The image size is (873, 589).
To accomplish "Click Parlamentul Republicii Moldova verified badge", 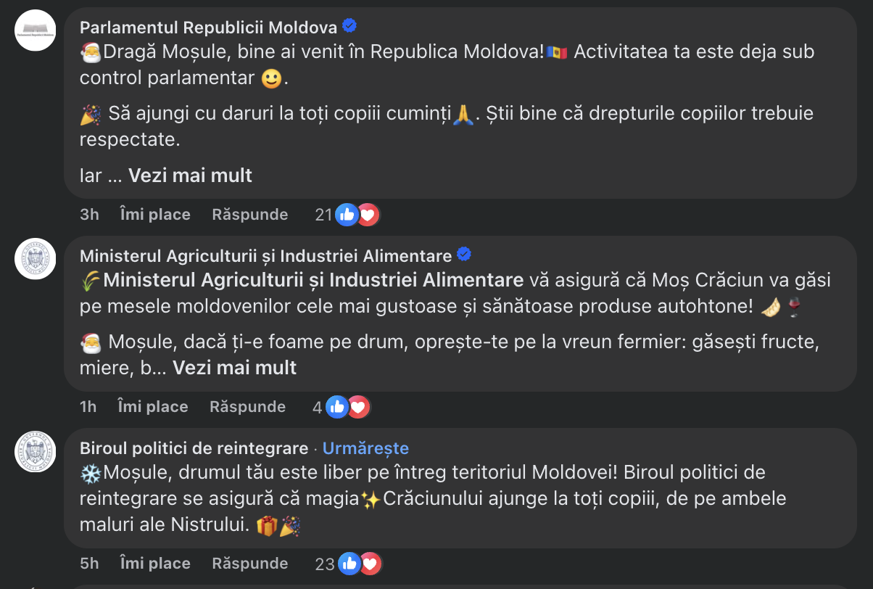I will coord(349,27).
